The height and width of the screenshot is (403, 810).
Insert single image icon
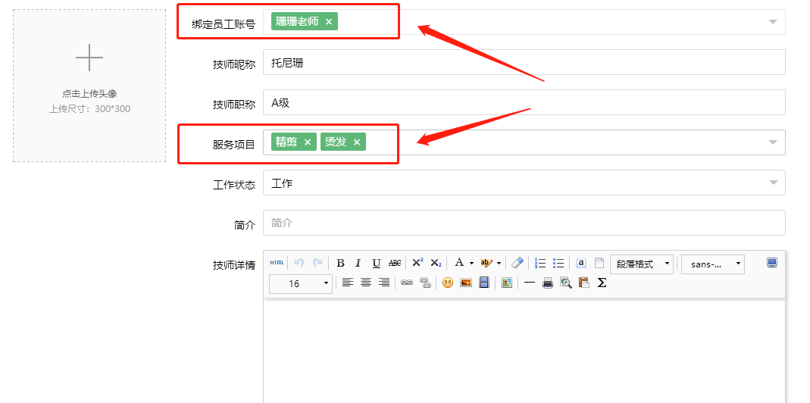(x=466, y=283)
